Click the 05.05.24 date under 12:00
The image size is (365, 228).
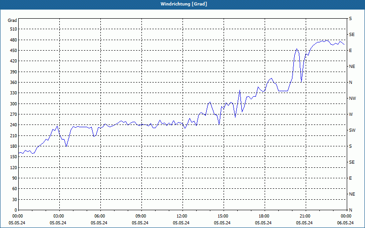click(x=181, y=223)
